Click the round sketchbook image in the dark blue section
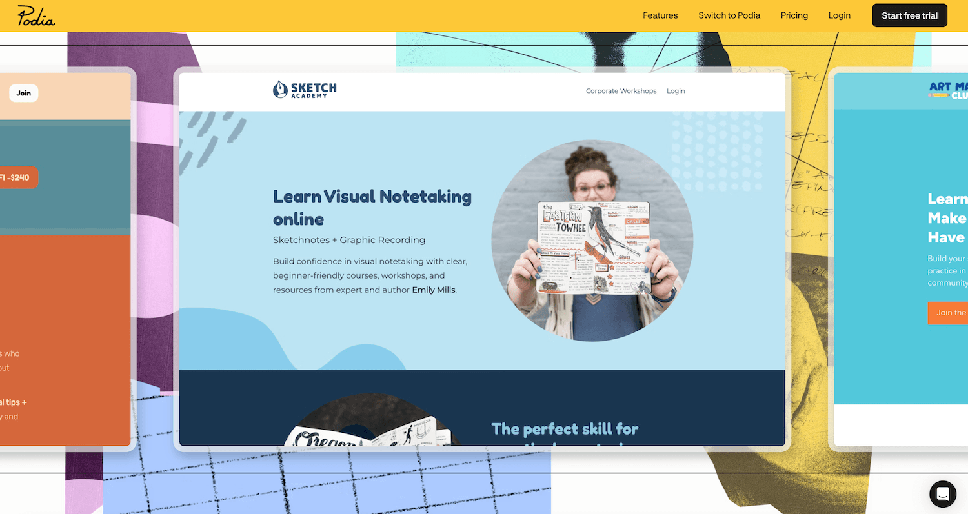Screen dimensions: 968x514 (373, 420)
